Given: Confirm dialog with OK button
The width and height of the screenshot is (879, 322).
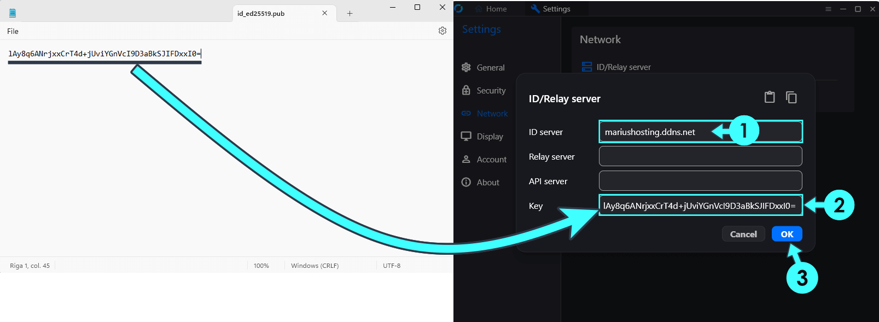Looking at the screenshot, I should (x=787, y=234).
